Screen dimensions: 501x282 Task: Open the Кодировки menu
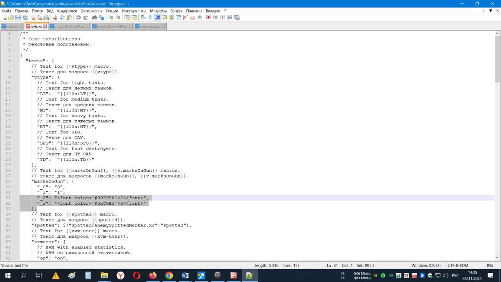(x=67, y=11)
